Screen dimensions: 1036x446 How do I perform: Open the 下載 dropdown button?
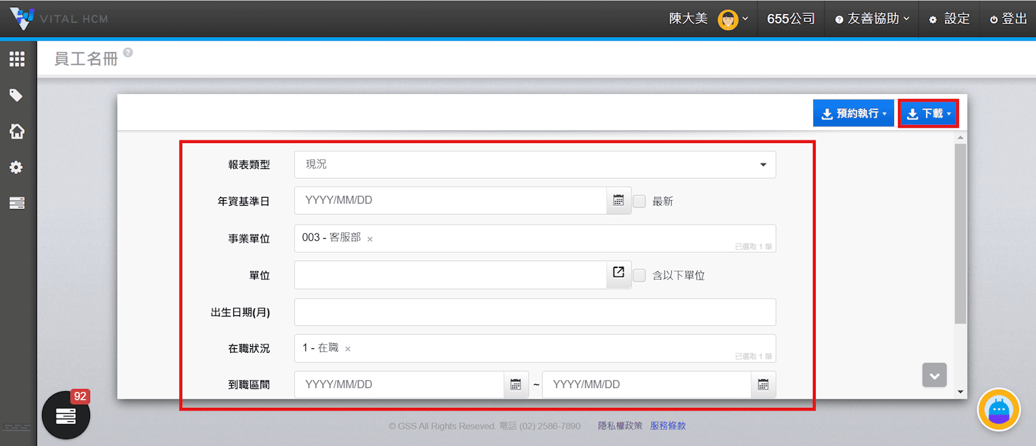928,114
